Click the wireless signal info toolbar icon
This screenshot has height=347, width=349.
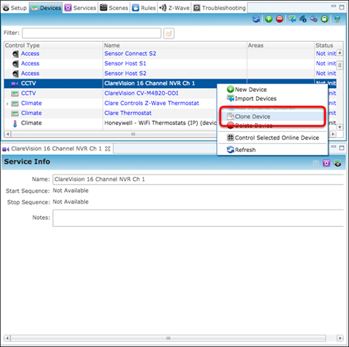point(303,19)
